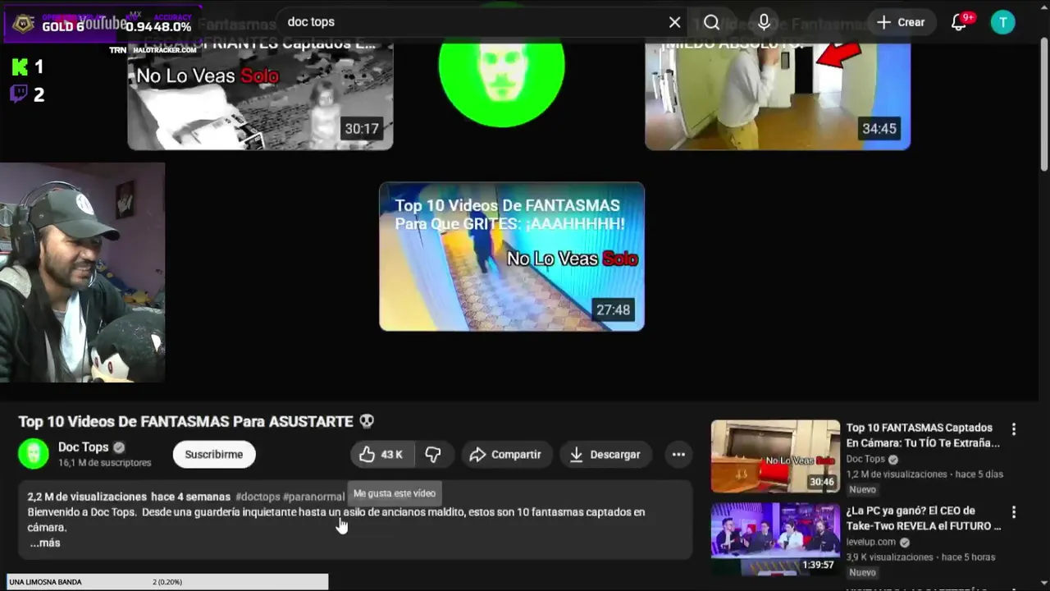Click the Descargar download button
1050x591 pixels.
click(x=605, y=454)
